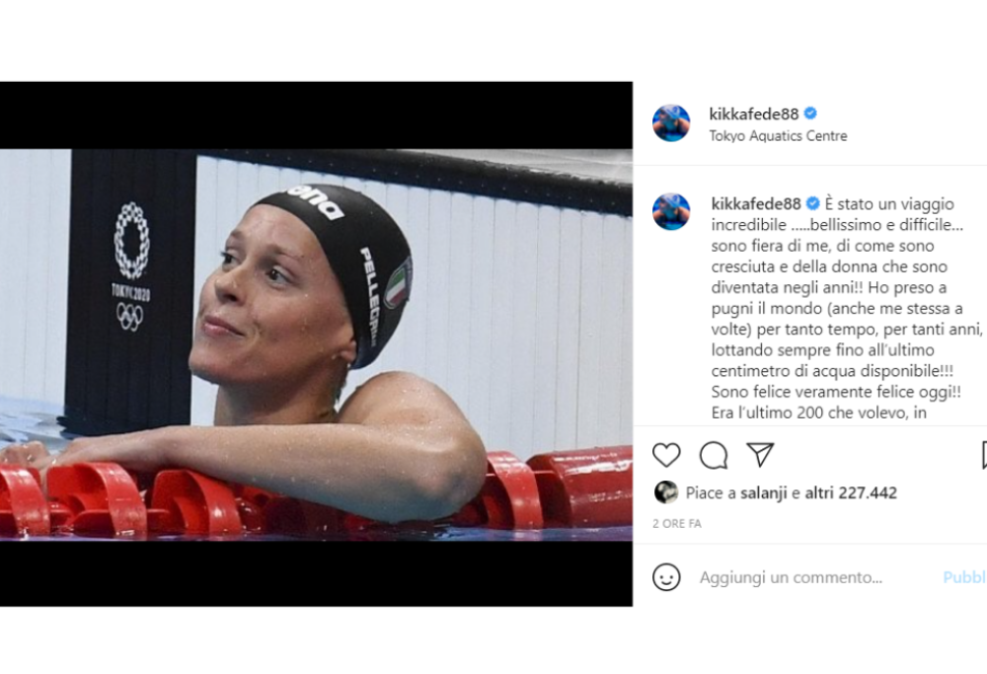Open the Tokyo Aquatics Centre location link
The height and width of the screenshot is (674, 987).
click(778, 136)
